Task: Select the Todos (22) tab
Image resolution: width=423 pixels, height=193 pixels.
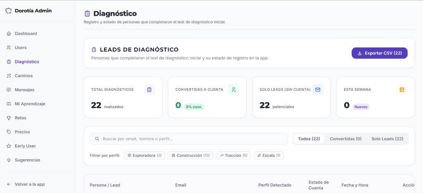Action: pyautogui.click(x=309, y=139)
